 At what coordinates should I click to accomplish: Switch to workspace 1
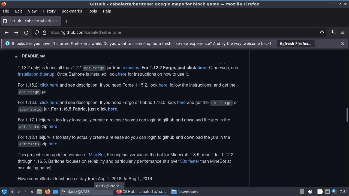[12, 192]
